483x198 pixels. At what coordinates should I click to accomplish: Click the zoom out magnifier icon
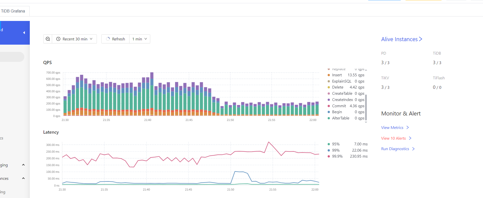(x=48, y=39)
